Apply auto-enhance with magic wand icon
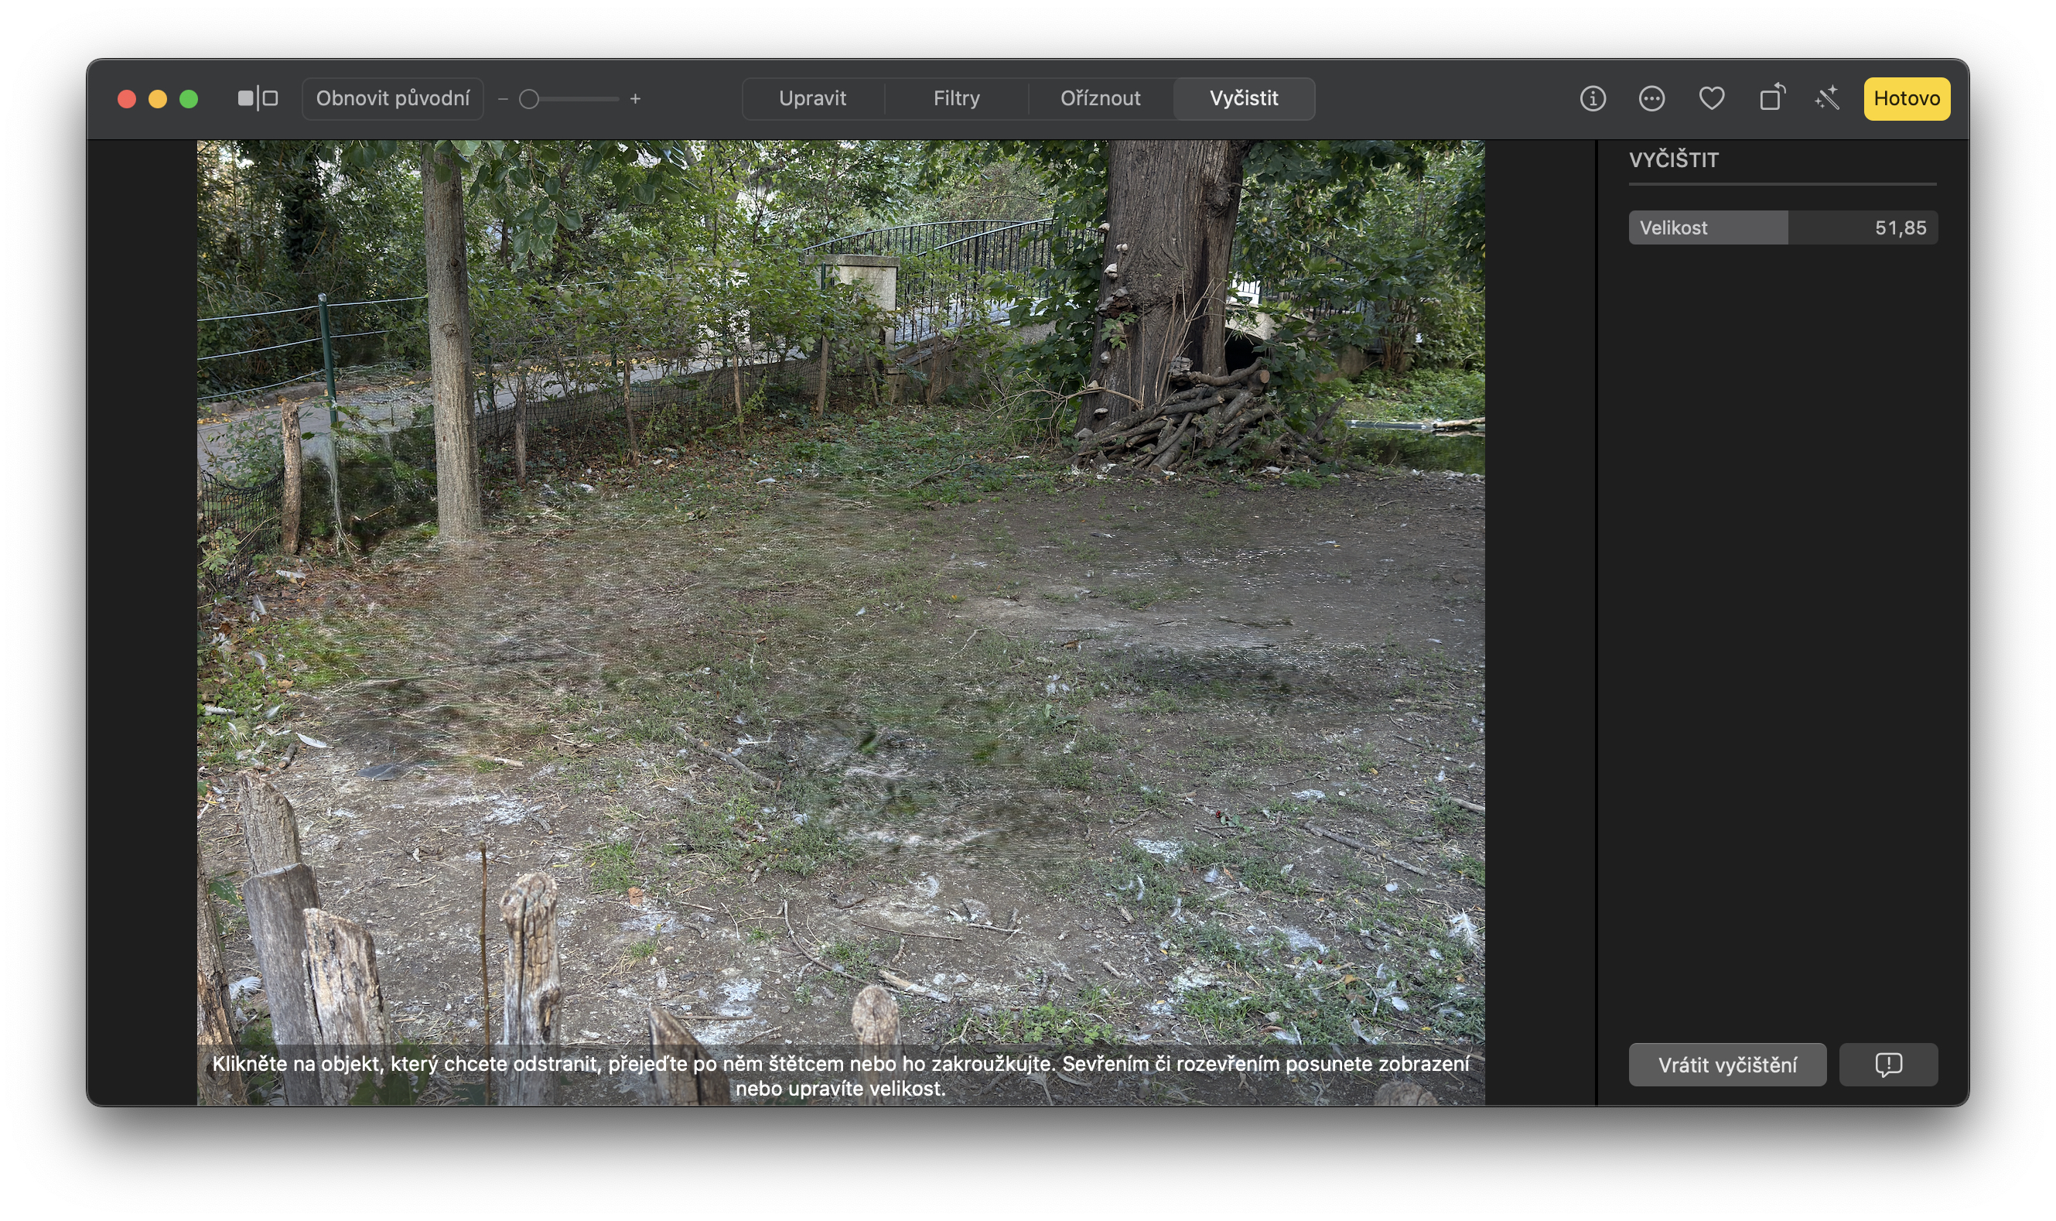This screenshot has width=2056, height=1221. [1826, 99]
